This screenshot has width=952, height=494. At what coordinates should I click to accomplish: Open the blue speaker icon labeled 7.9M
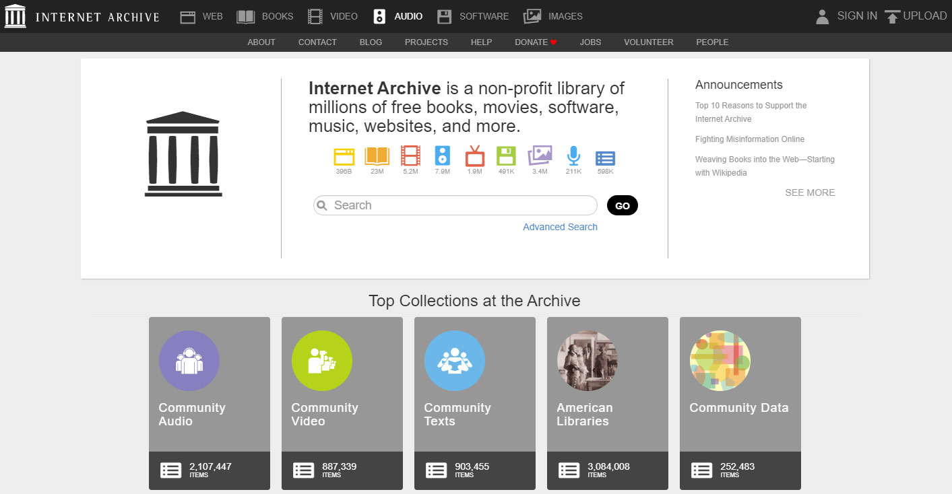[442, 156]
